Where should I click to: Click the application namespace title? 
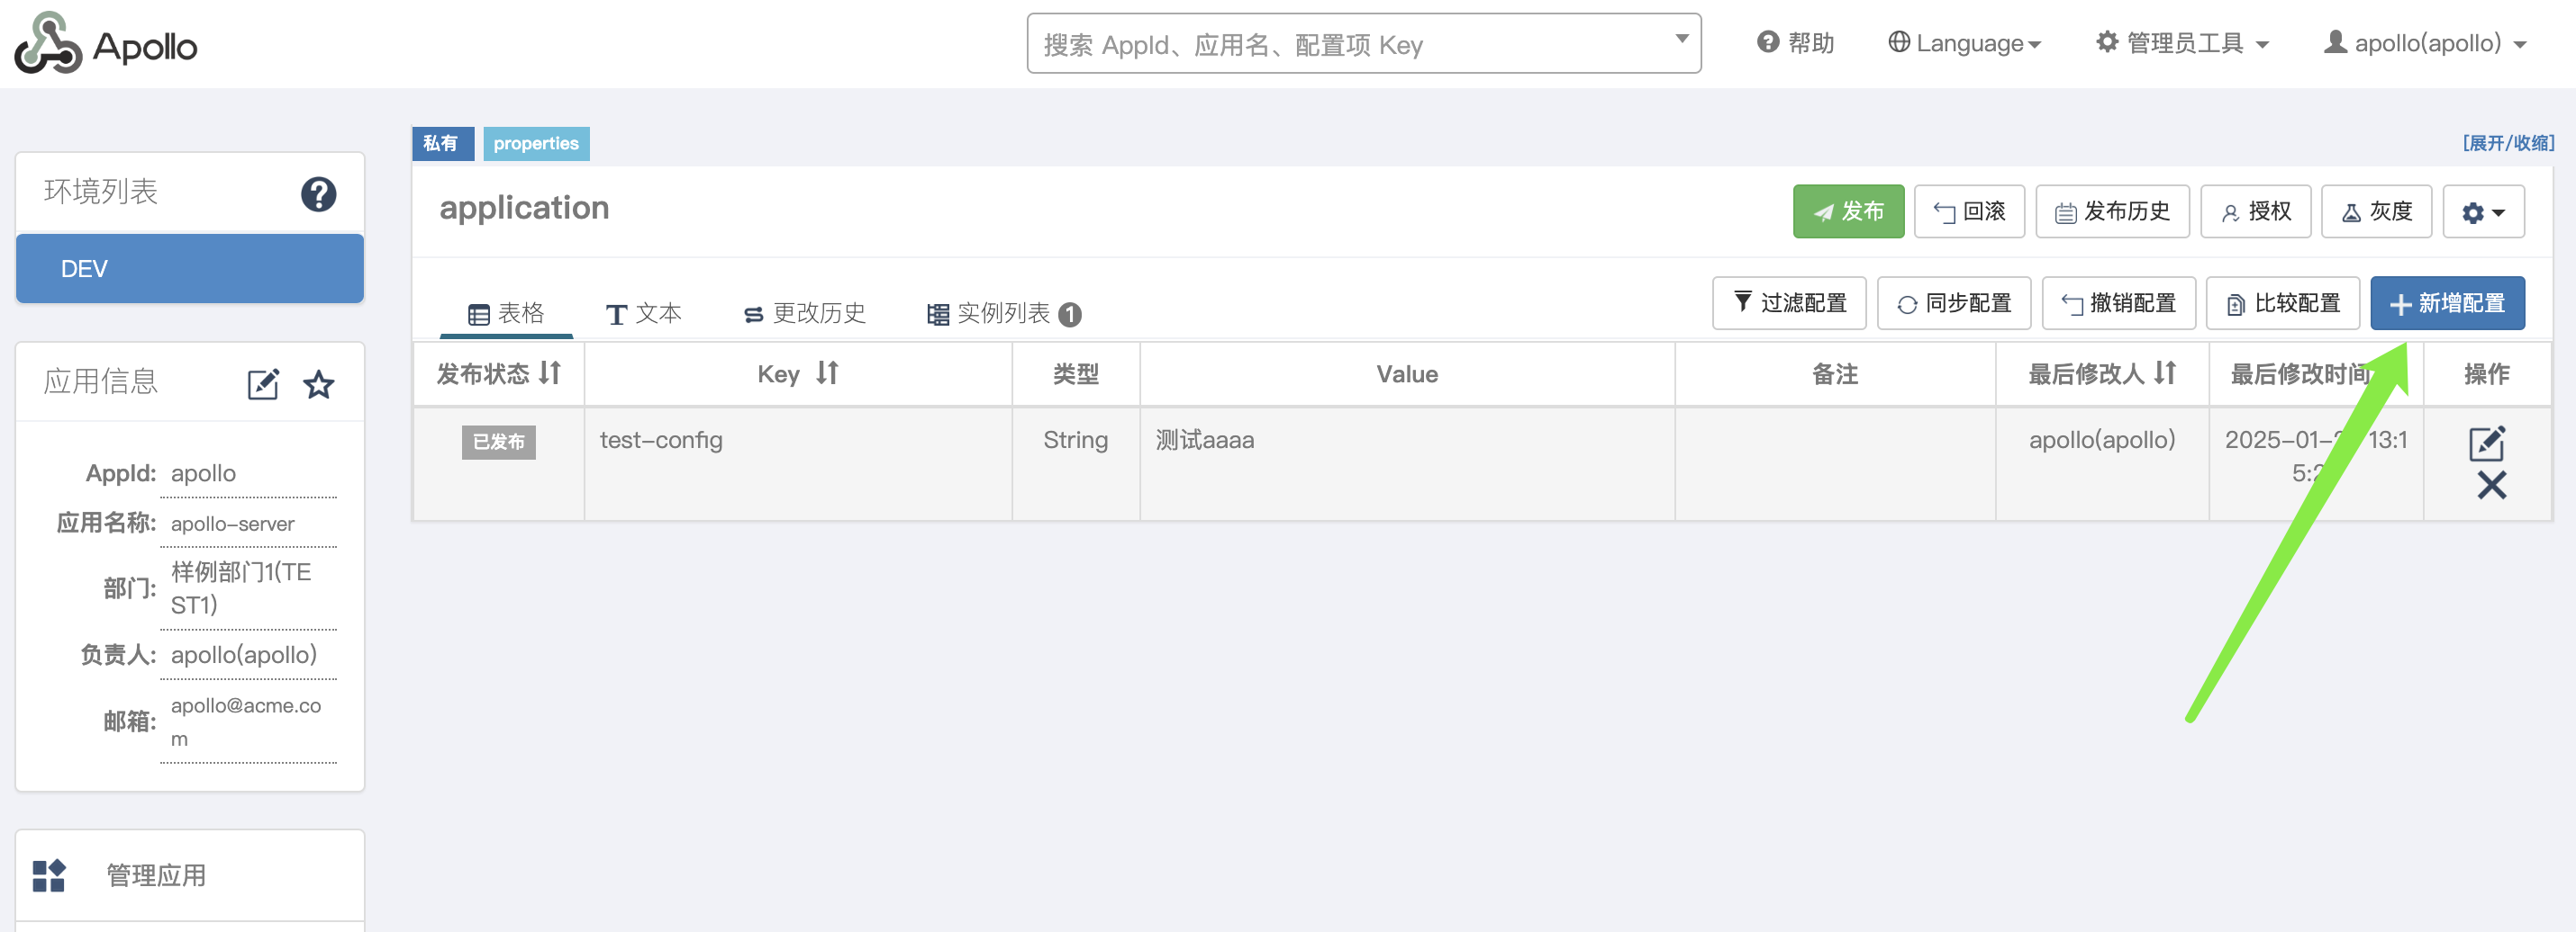[524, 208]
